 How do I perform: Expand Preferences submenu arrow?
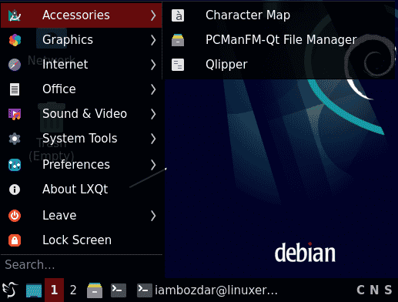(153, 165)
